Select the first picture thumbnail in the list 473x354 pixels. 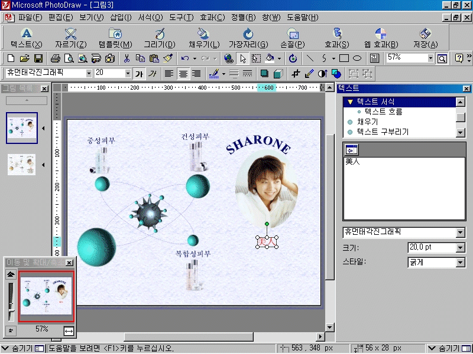pos(22,128)
